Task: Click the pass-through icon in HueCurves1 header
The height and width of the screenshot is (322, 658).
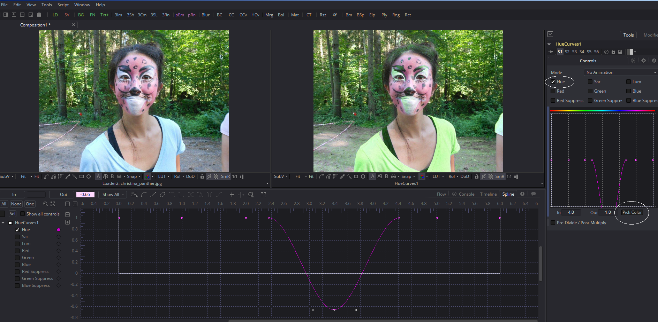Action: coord(606,52)
